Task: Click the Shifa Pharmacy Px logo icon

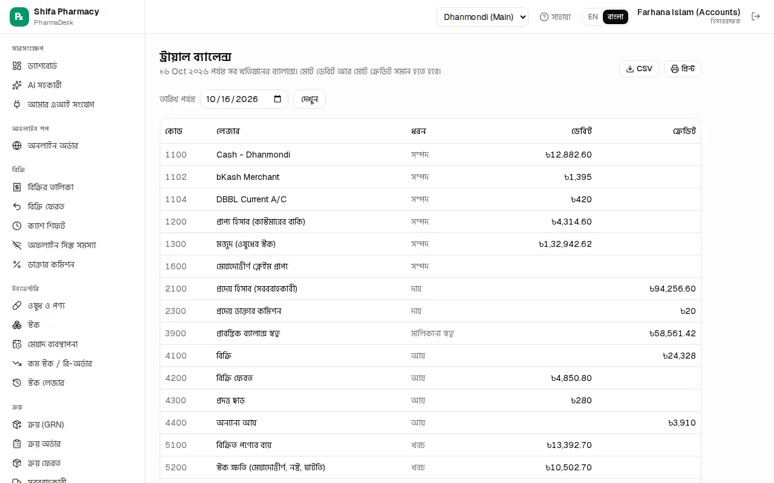Action: (x=19, y=17)
